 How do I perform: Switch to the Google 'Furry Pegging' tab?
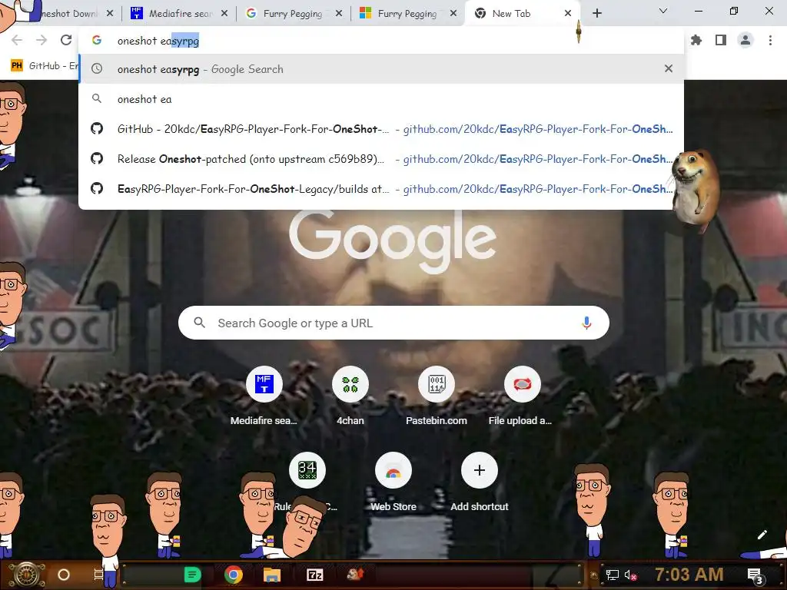click(293, 14)
